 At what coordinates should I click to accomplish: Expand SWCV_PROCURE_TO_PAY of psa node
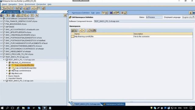pos(1,54)
